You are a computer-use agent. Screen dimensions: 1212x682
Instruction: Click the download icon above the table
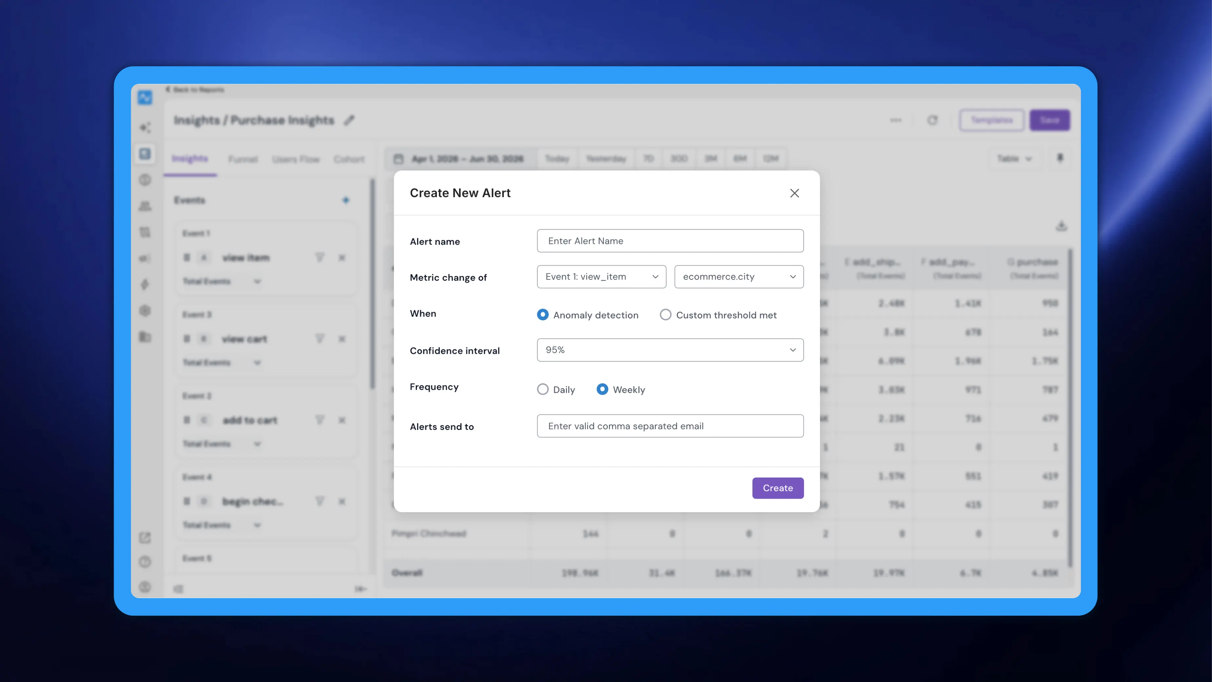click(x=1062, y=226)
